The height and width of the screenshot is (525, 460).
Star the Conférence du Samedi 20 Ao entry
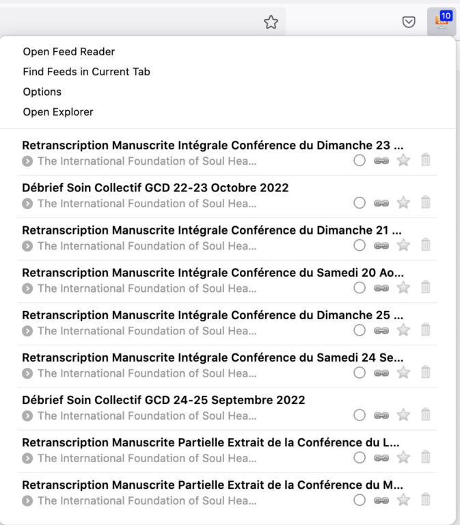(x=403, y=288)
